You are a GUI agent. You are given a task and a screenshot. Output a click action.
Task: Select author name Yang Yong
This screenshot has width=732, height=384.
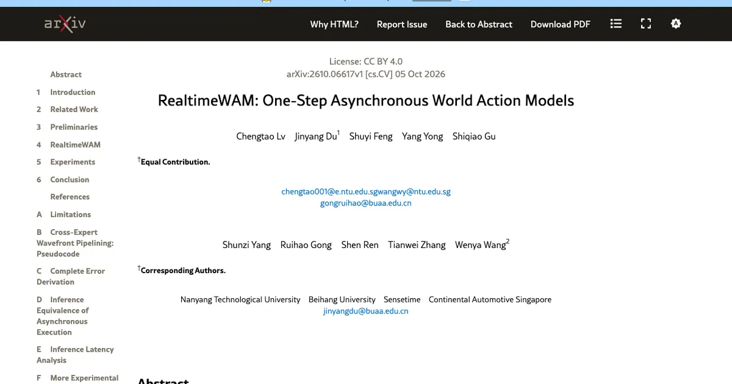(423, 137)
